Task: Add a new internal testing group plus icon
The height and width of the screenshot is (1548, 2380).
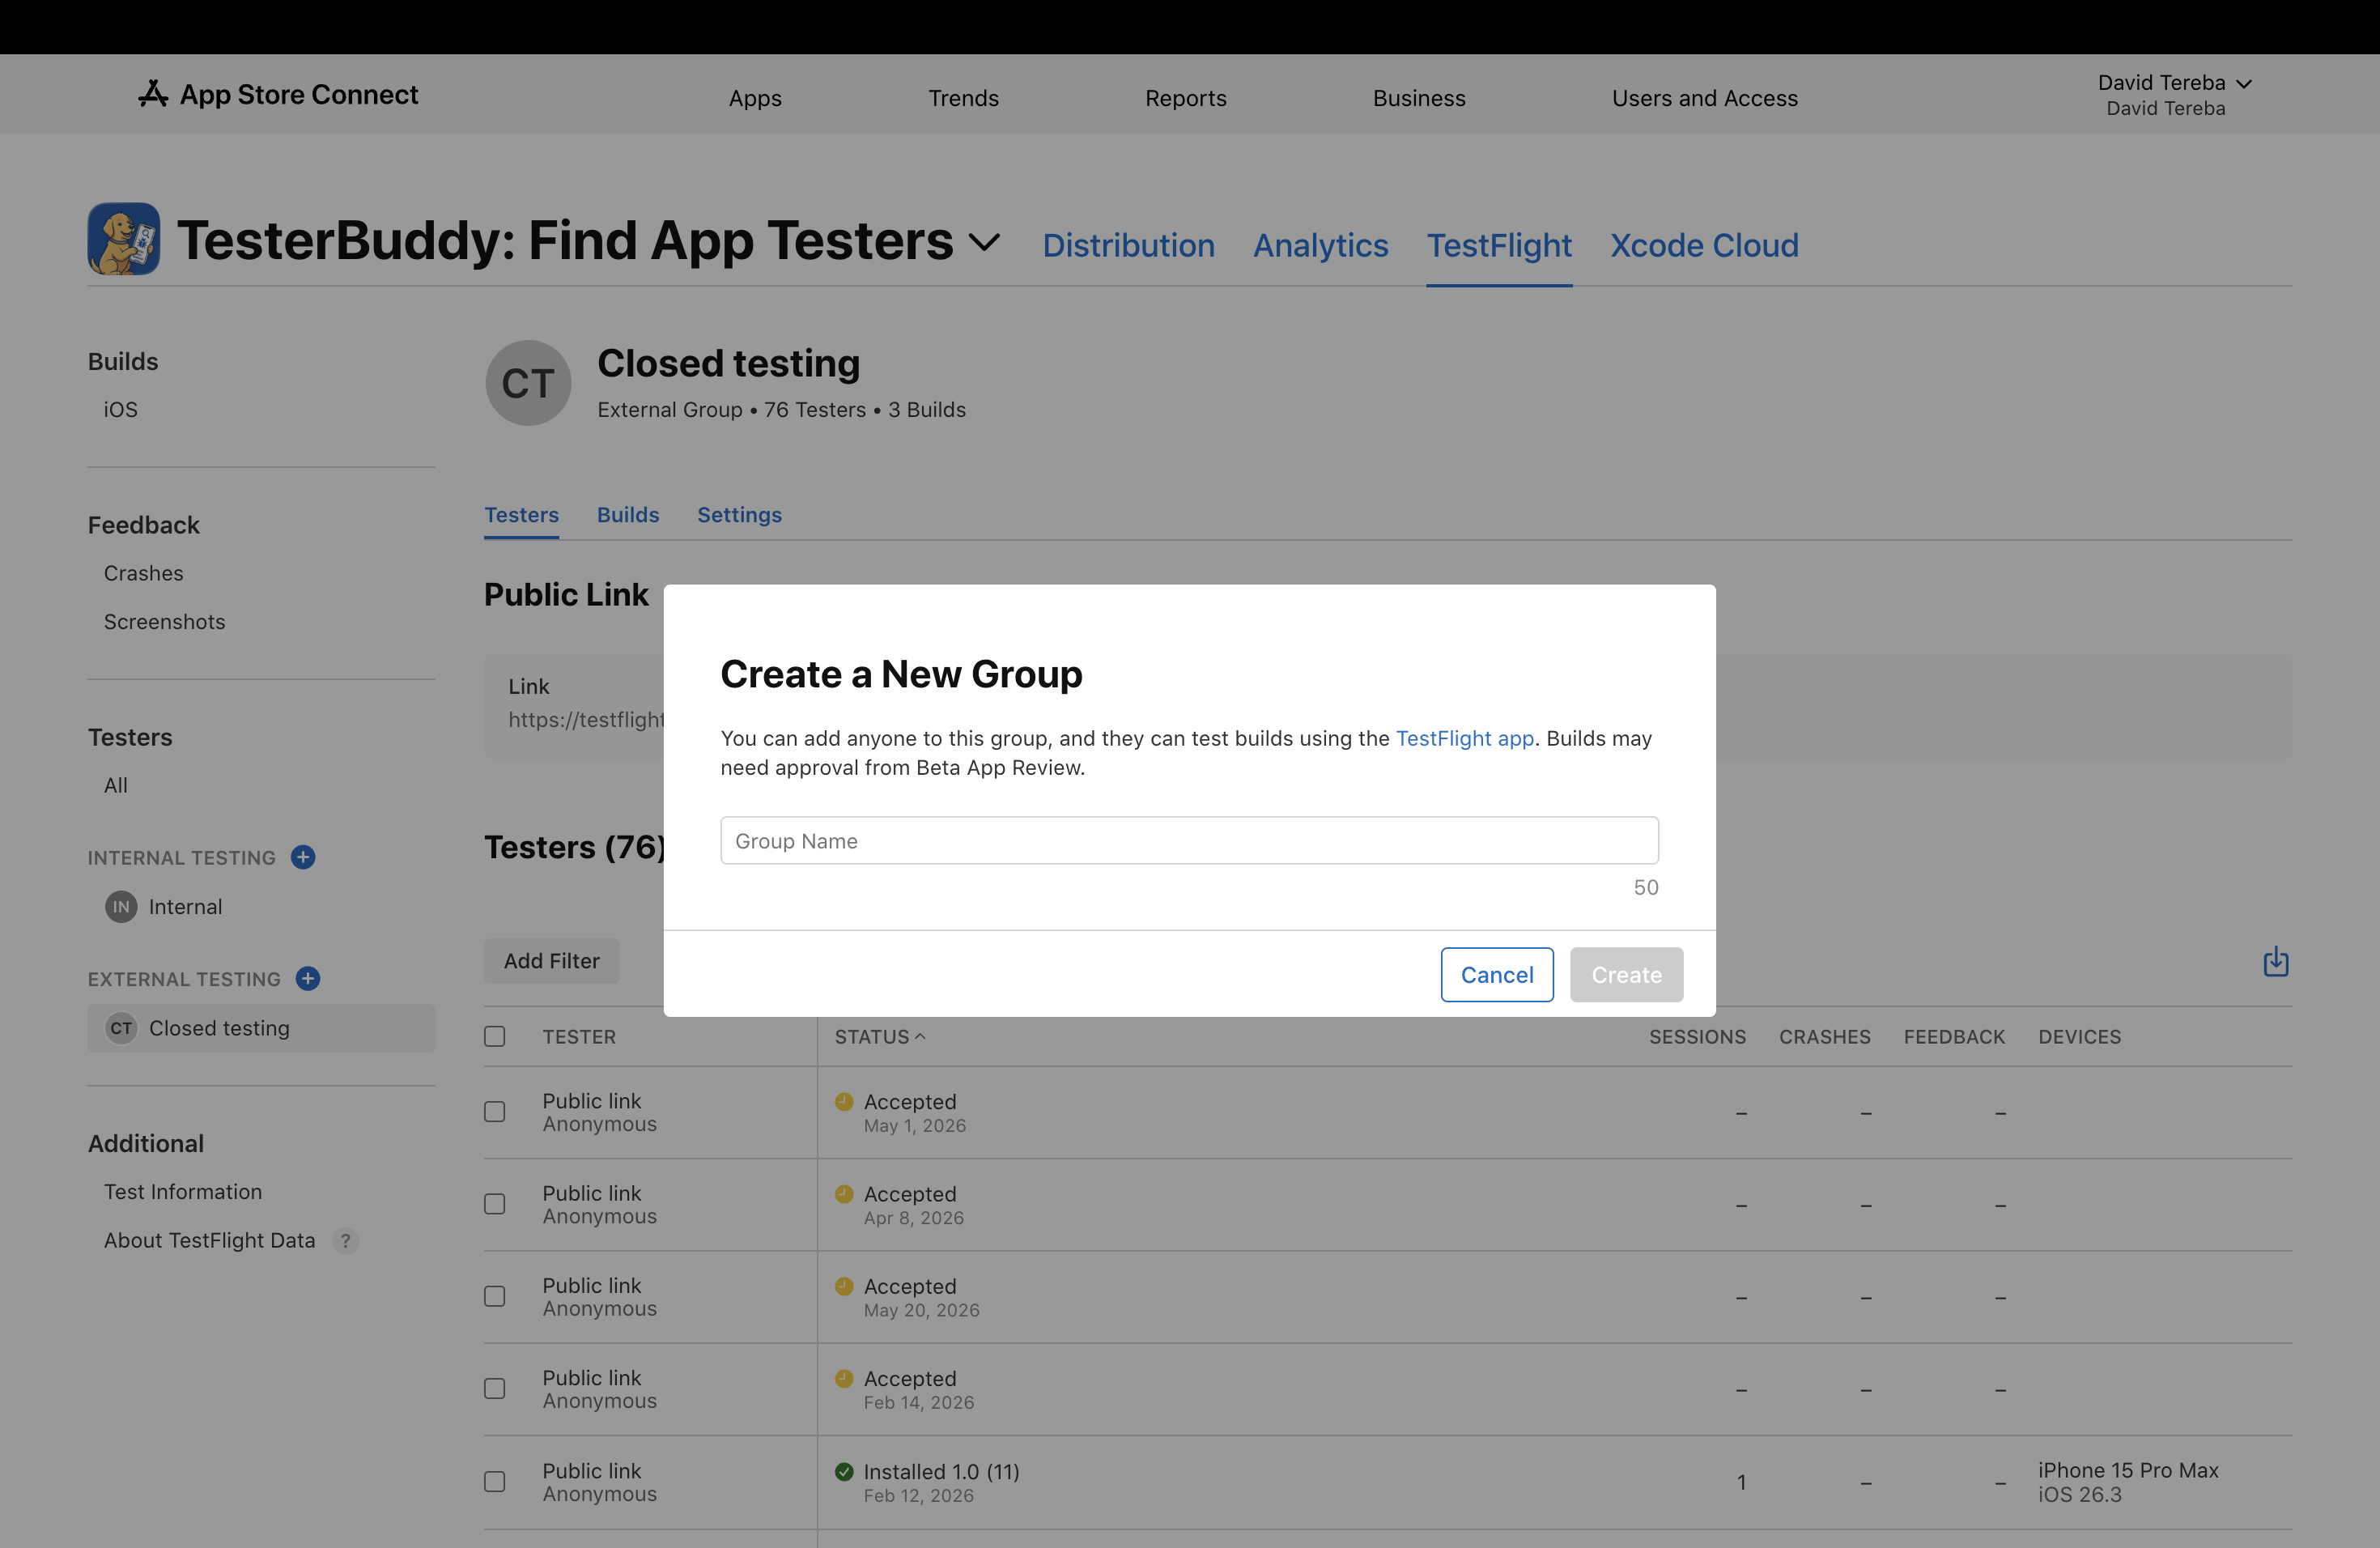Action: pos(303,857)
